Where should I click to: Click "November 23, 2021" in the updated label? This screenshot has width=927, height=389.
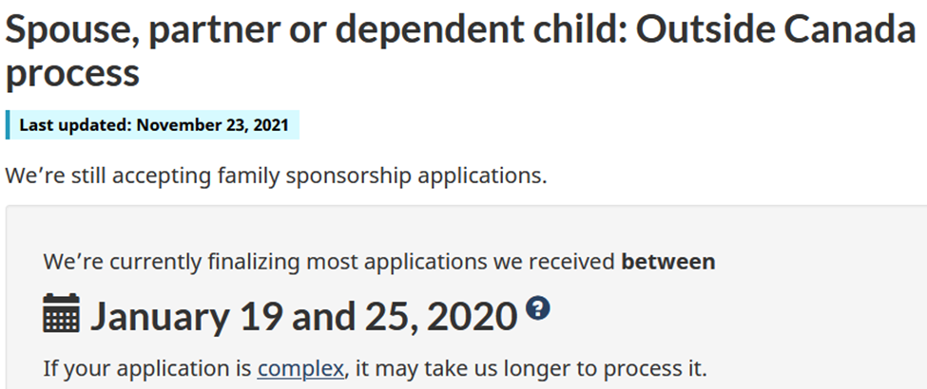tap(213, 125)
